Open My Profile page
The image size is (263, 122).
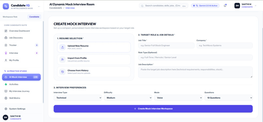tap(22, 60)
